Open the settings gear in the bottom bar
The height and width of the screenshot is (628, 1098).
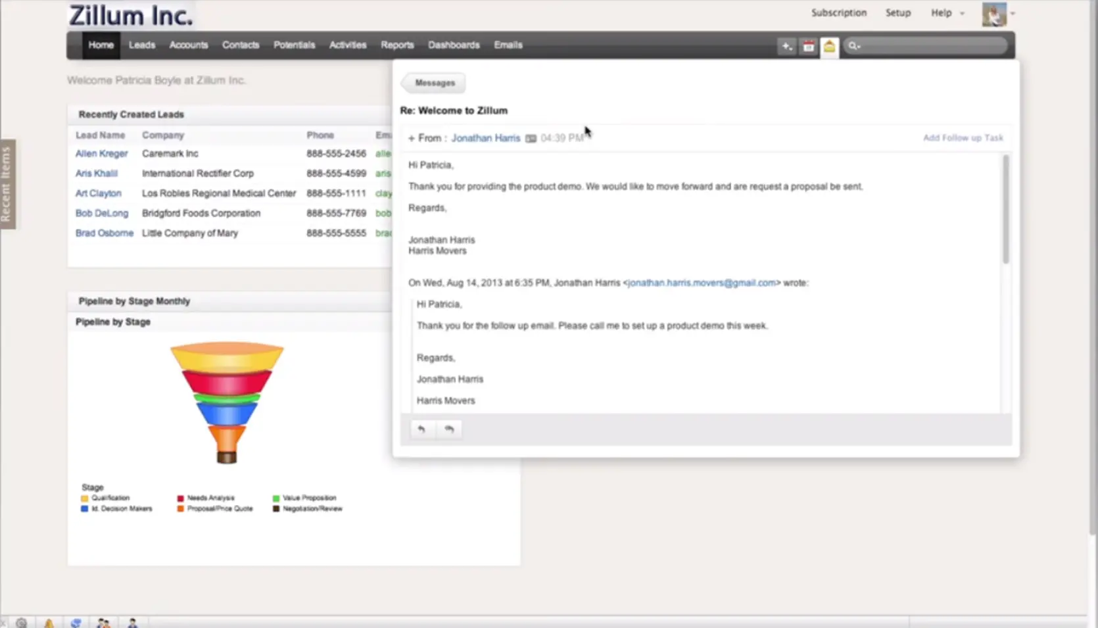[x=22, y=622]
